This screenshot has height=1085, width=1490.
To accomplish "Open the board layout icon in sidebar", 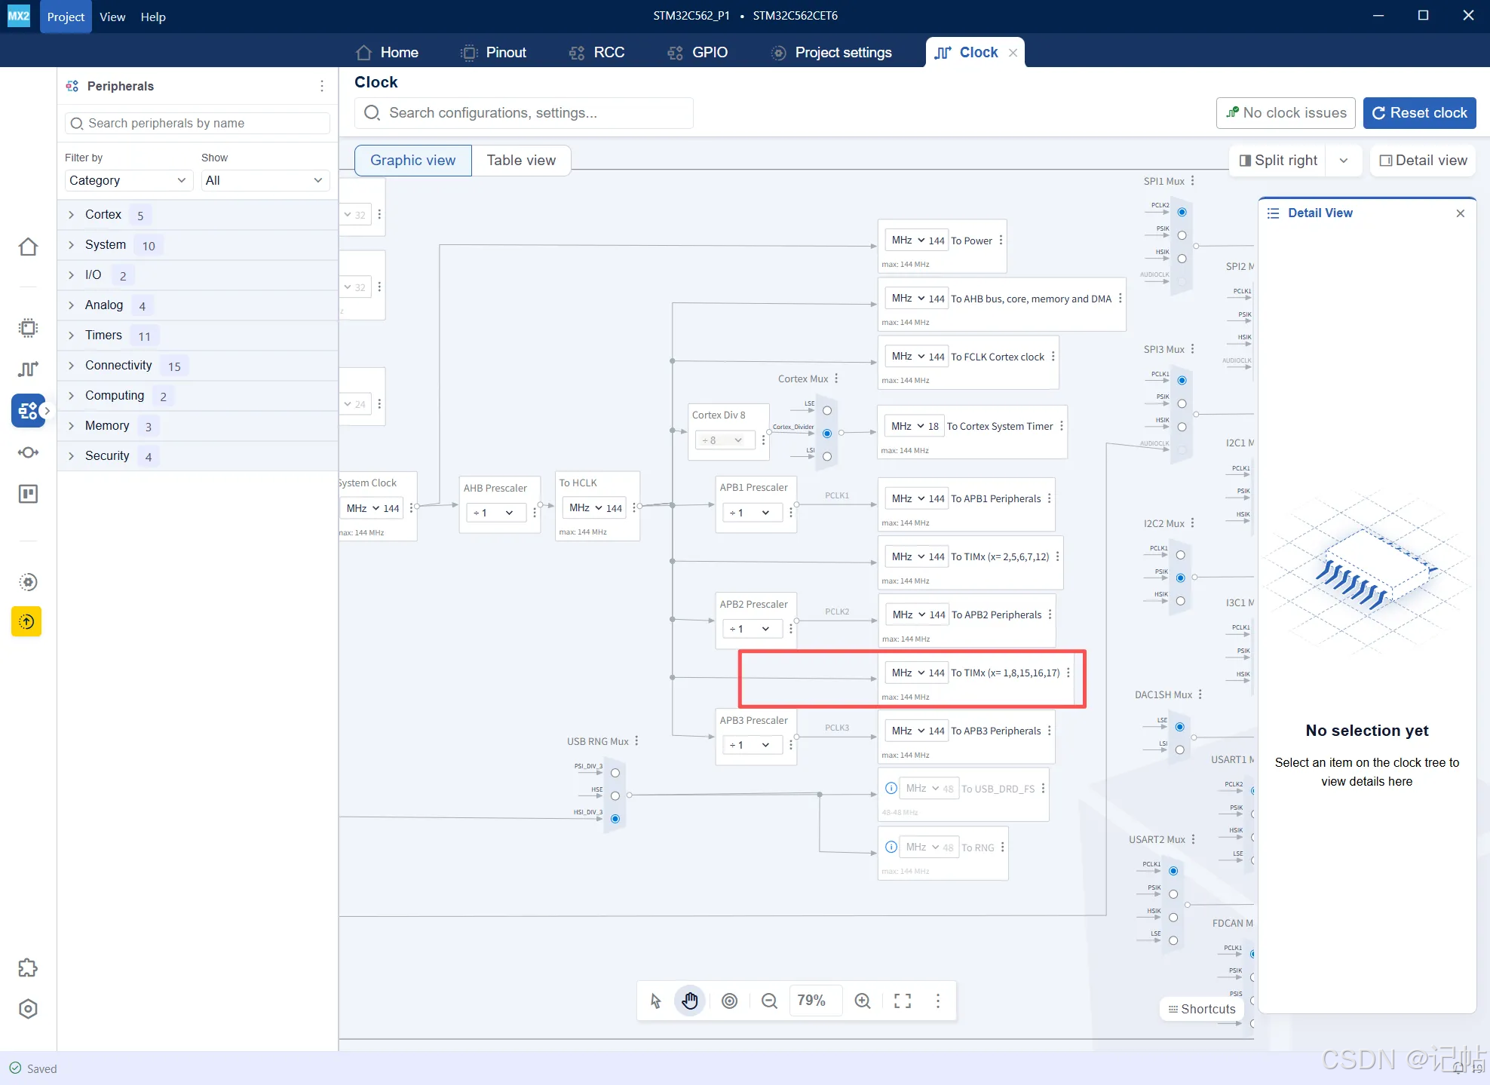I will coord(28,494).
